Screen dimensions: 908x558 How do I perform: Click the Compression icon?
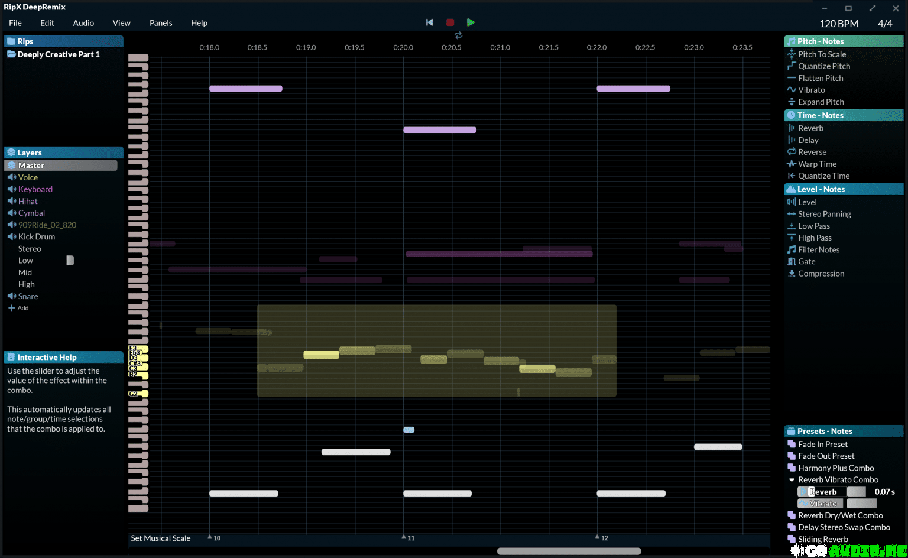792,273
